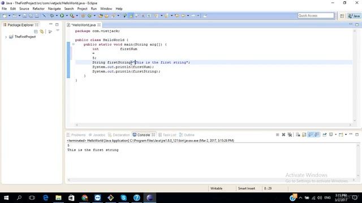Viewport: 362px width, 203px height.
Task: Toggle the console Scroll Lock icon
Action: point(304,135)
